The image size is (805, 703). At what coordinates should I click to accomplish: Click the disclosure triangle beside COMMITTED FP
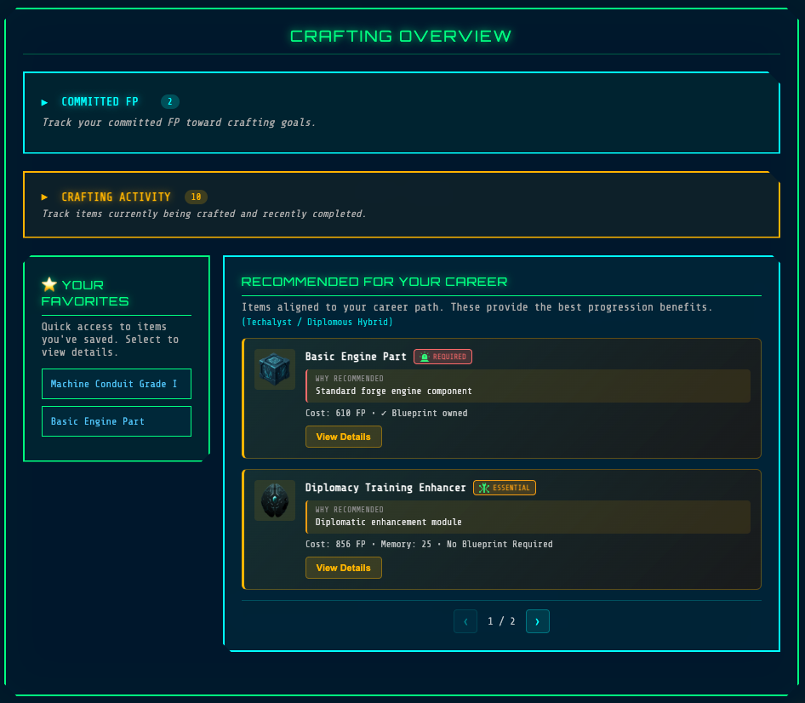[45, 101]
